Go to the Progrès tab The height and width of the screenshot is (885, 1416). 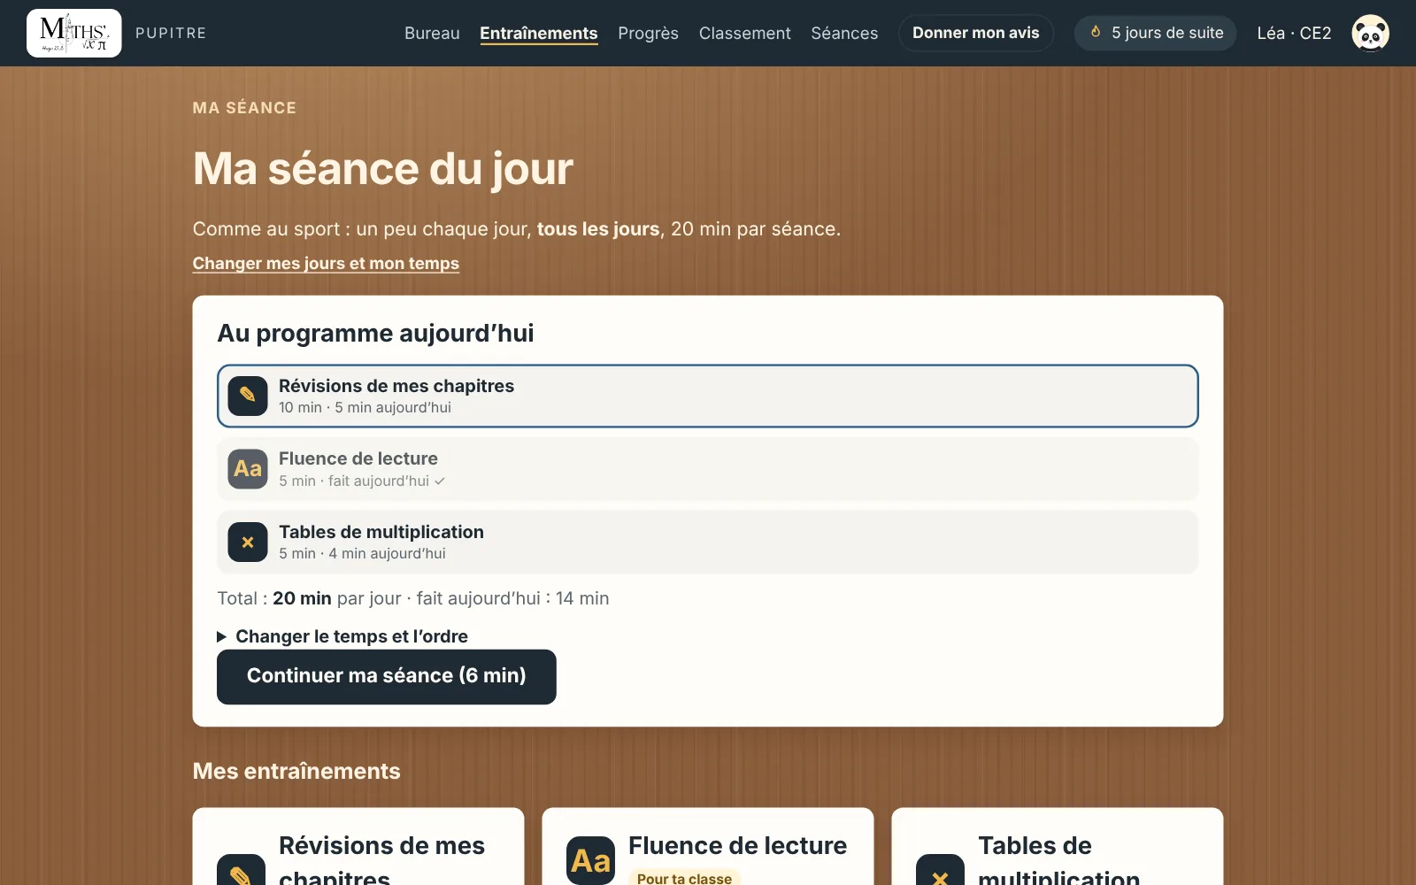click(648, 33)
